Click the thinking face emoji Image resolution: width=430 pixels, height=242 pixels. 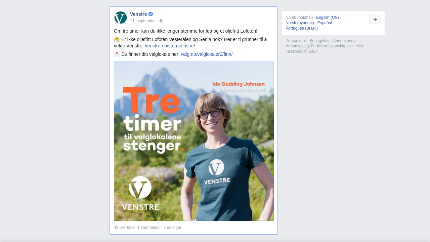coord(117,40)
